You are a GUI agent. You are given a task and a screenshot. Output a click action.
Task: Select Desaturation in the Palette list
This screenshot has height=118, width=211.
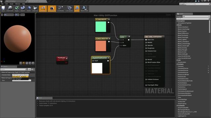click(x=182, y=62)
